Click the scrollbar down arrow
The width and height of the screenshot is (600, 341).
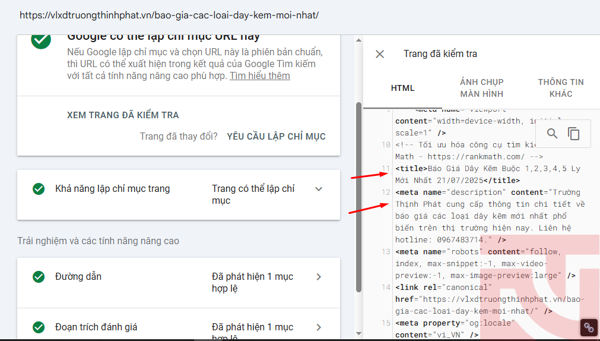(x=358, y=333)
